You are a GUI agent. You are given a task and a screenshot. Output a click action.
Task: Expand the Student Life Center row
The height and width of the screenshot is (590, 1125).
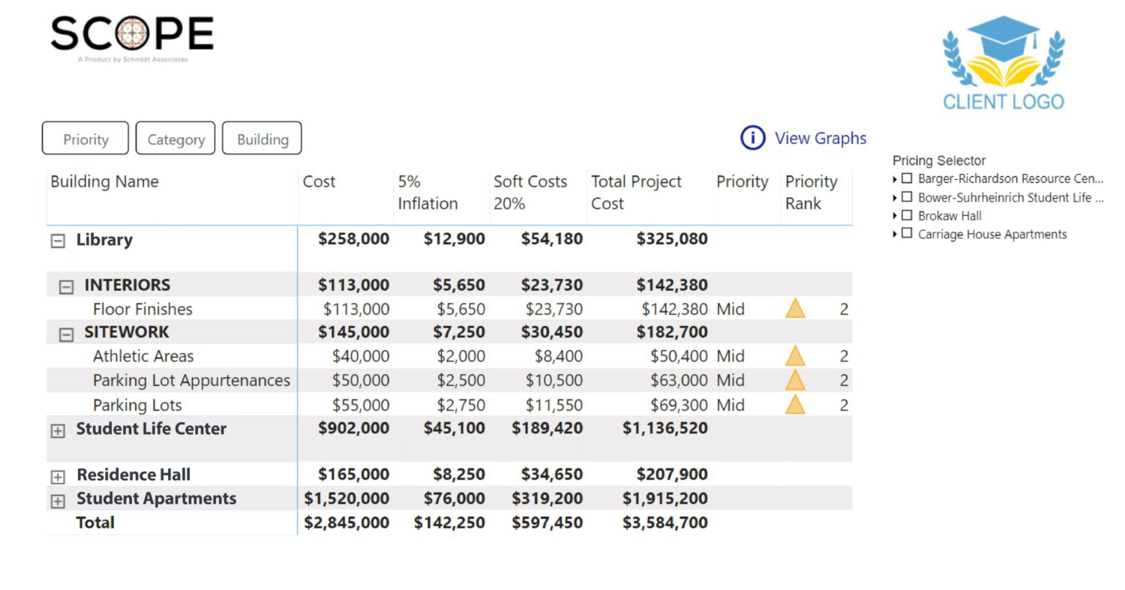point(57,430)
